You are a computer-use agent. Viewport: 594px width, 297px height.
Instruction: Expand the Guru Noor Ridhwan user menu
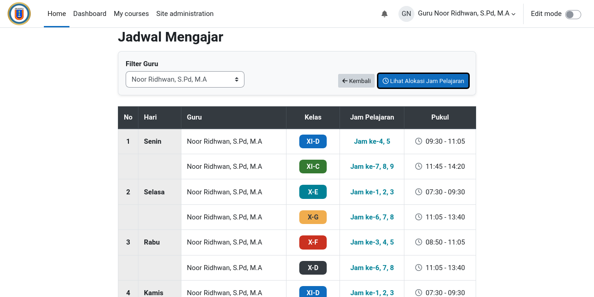click(x=467, y=14)
